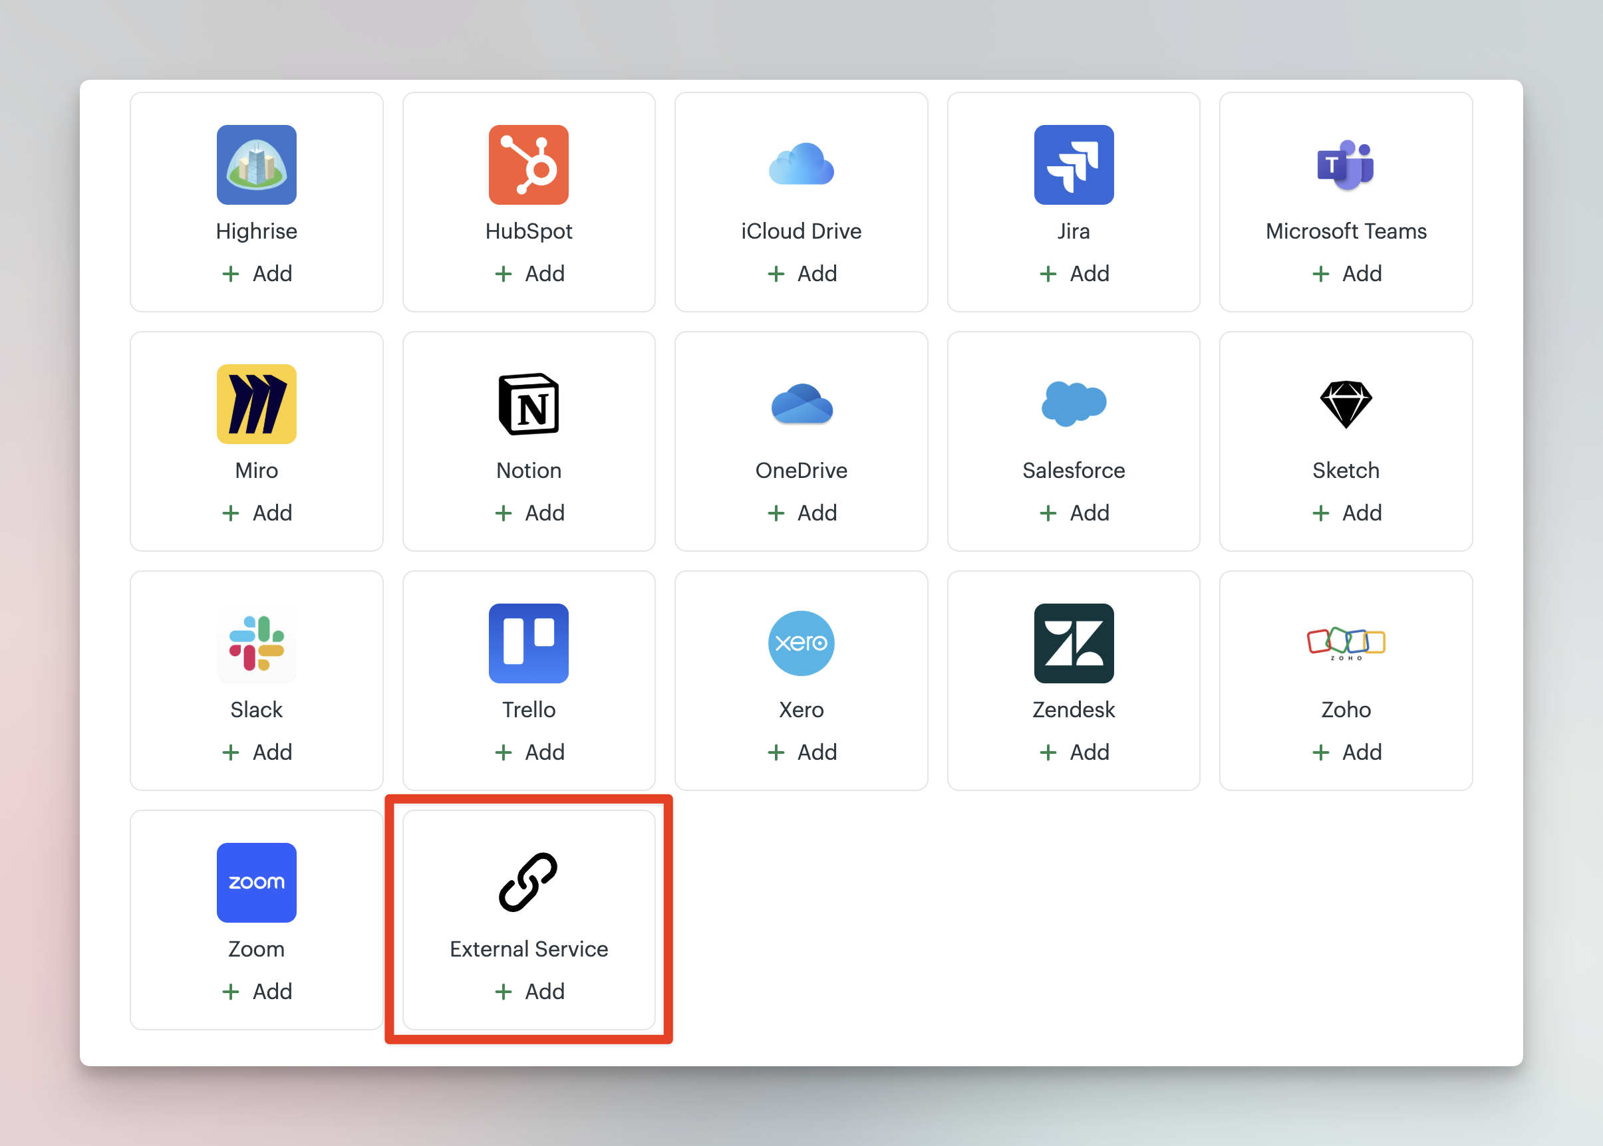This screenshot has width=1603, height=1146.
Task: Click the Salesforce cloud icon
Action: [x=1074, y=403]
